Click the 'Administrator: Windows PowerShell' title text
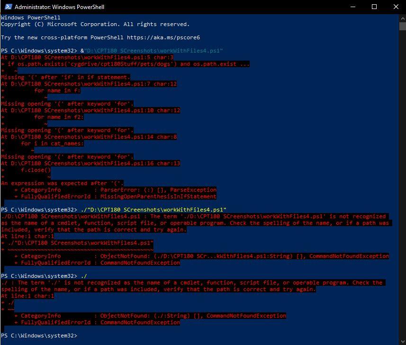The image size is (406, 345). 59,7
